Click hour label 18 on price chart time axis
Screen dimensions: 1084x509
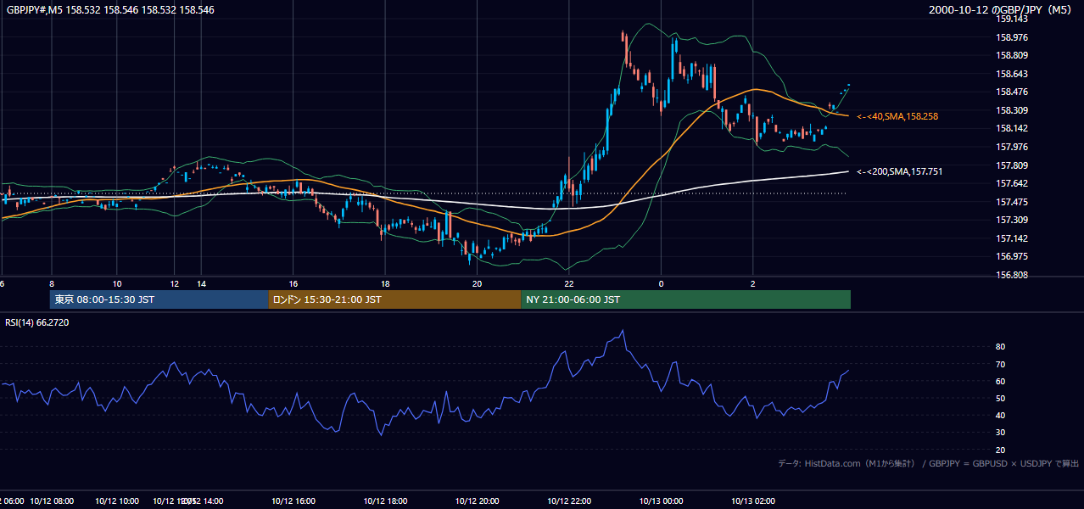coord(385,284)
